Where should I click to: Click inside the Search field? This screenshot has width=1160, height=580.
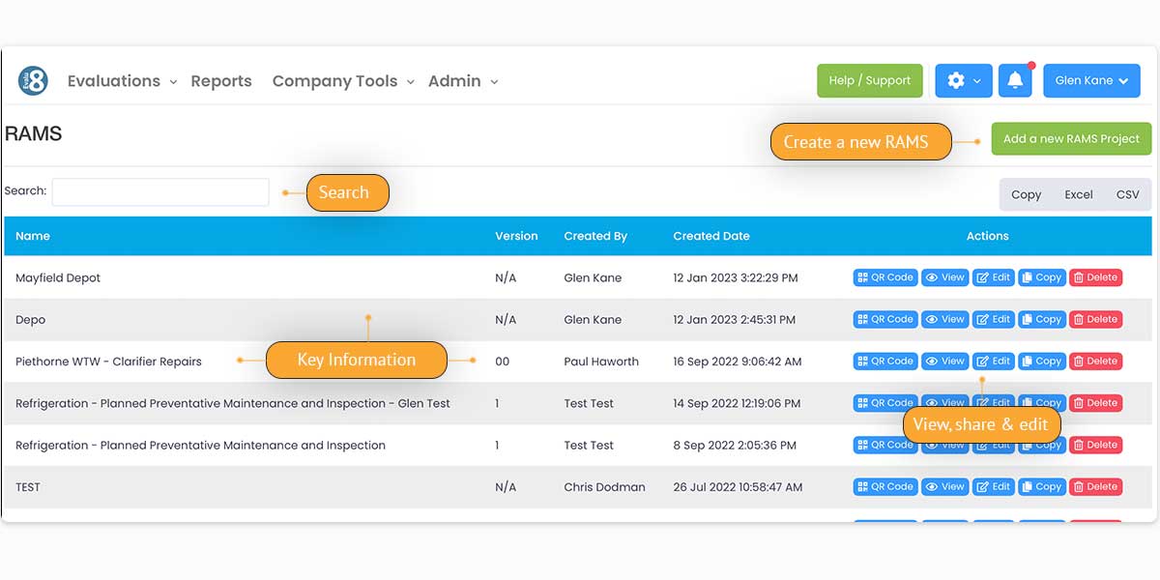pos(159,191)
